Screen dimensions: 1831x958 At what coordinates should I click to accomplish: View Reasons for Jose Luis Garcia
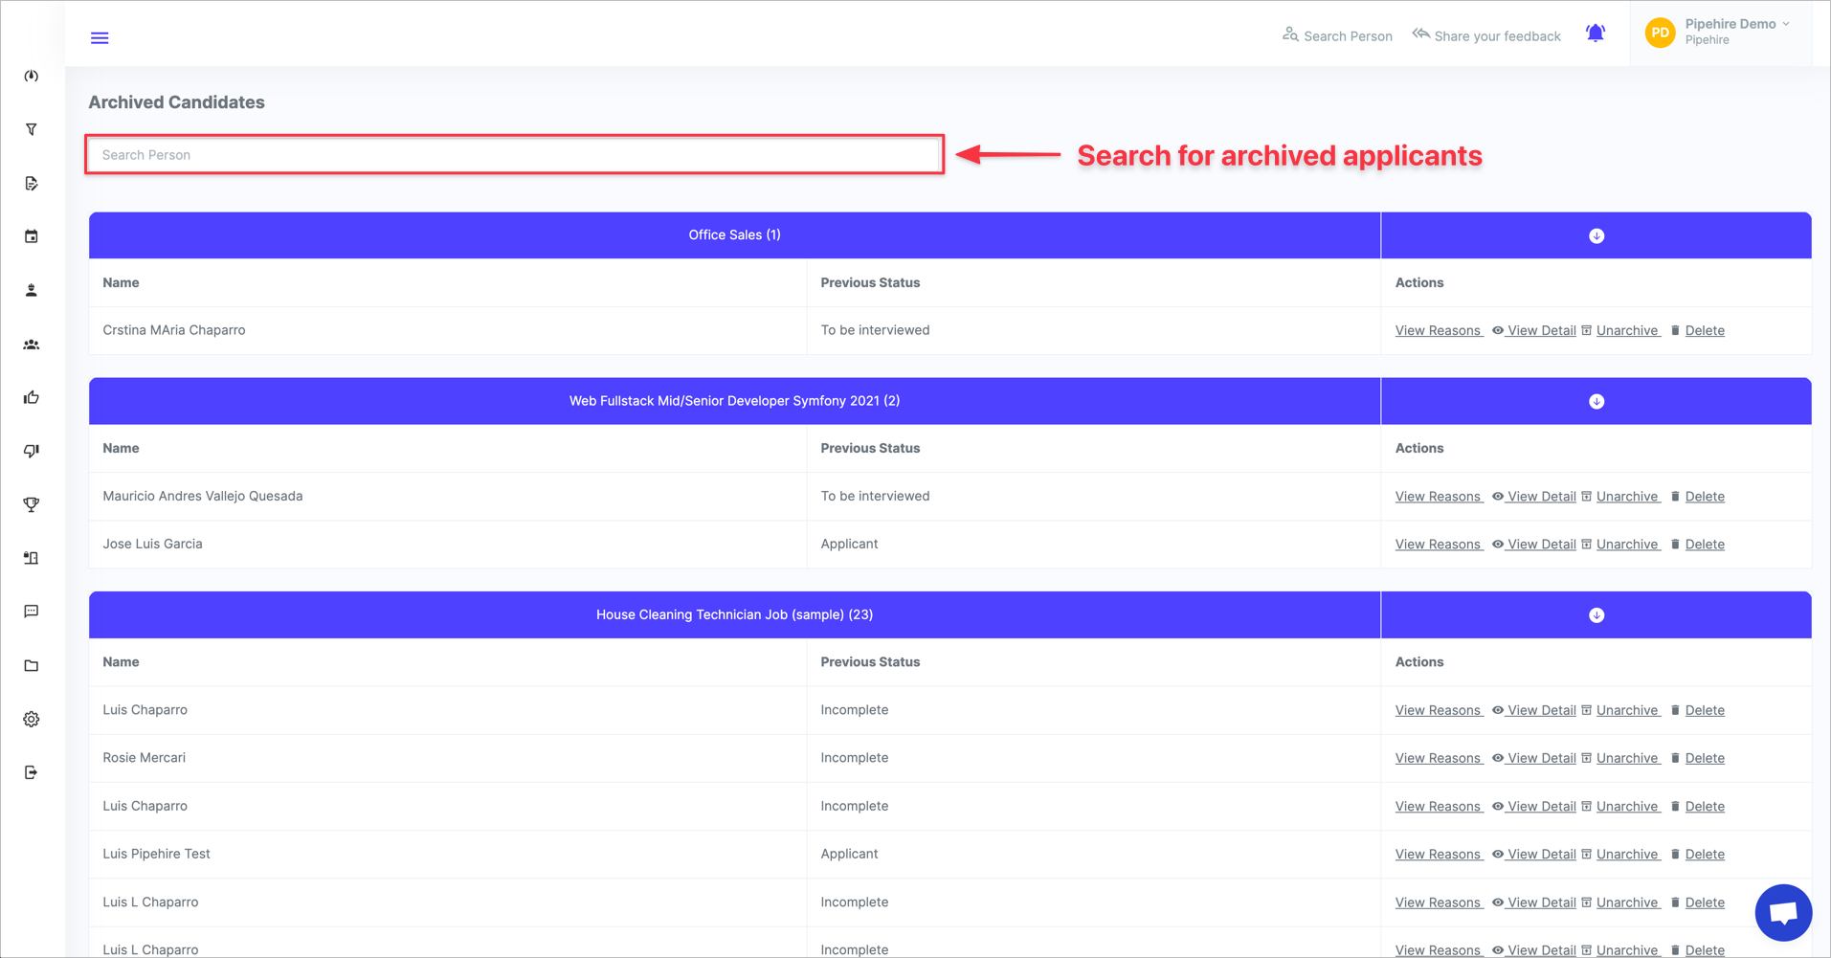click(x=1439, y=545)
